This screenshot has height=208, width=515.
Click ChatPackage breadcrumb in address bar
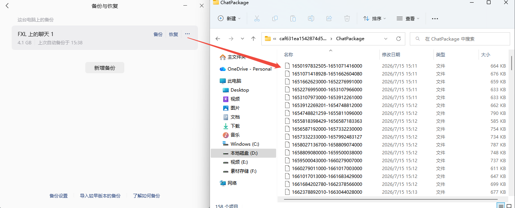pos(350,38)
